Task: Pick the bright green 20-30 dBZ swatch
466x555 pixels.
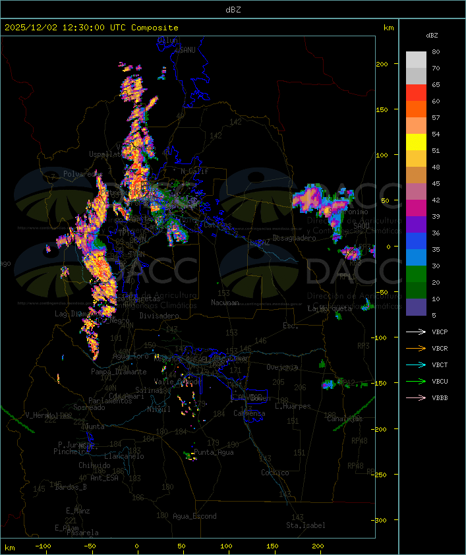Action: click(416, 274)
